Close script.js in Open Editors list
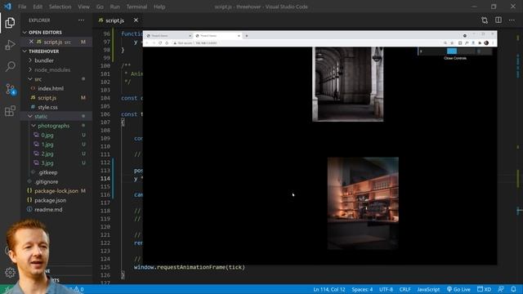The width and height of the screenshot is (523, 294). [31, 42]
